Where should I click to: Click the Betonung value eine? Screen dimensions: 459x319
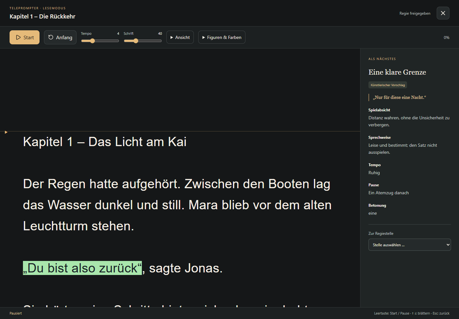pos(373,213)
